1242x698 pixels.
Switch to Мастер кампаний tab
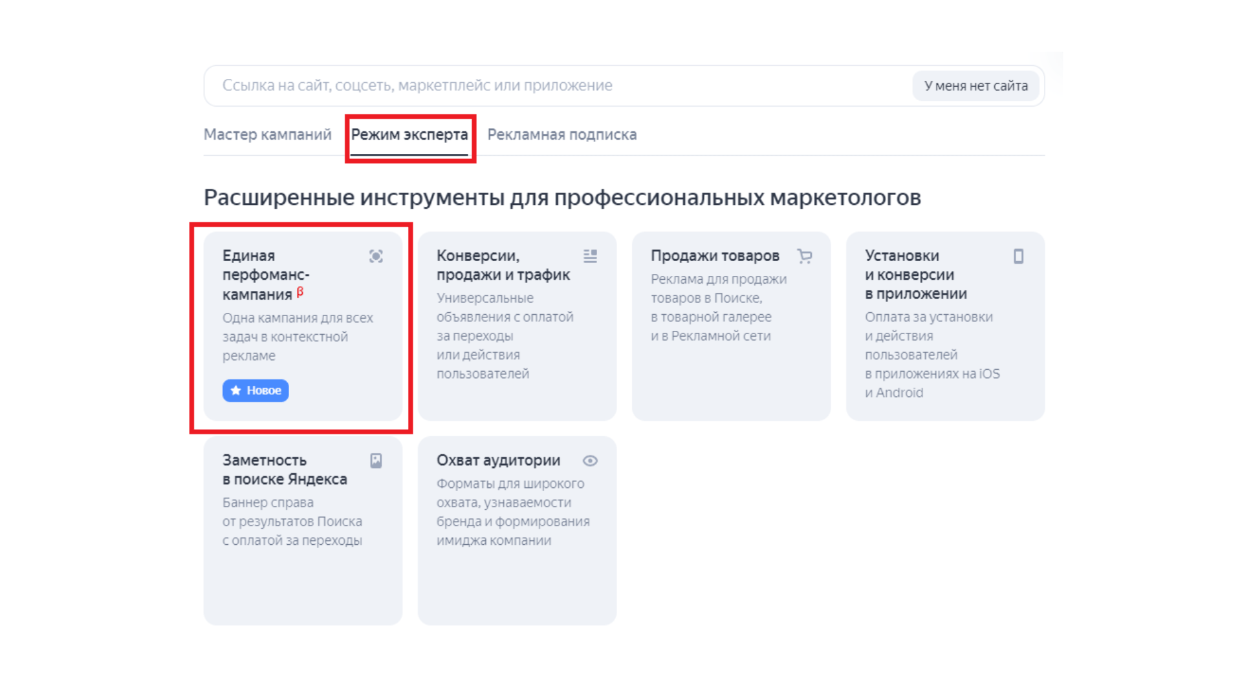tap(267, 134)
